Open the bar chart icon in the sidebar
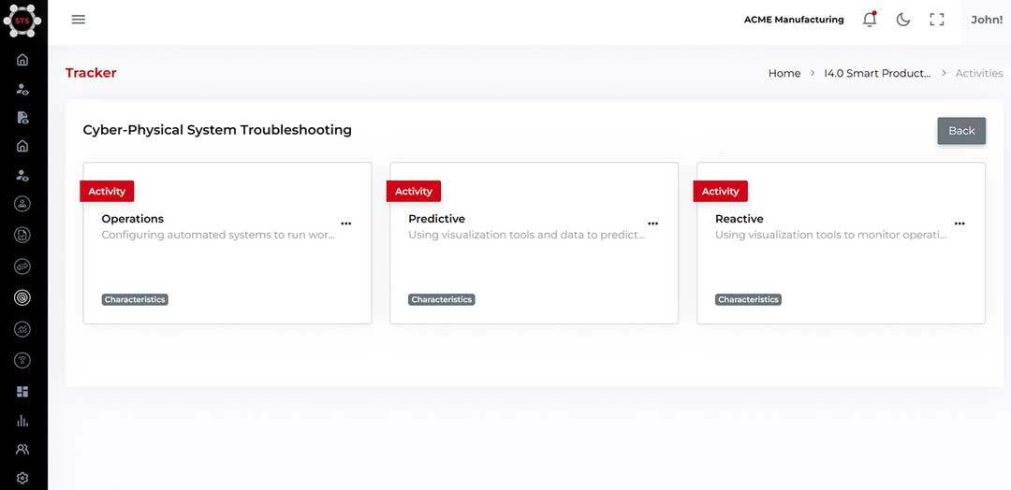Screen dimensions: 1011x490 [22, 421]
